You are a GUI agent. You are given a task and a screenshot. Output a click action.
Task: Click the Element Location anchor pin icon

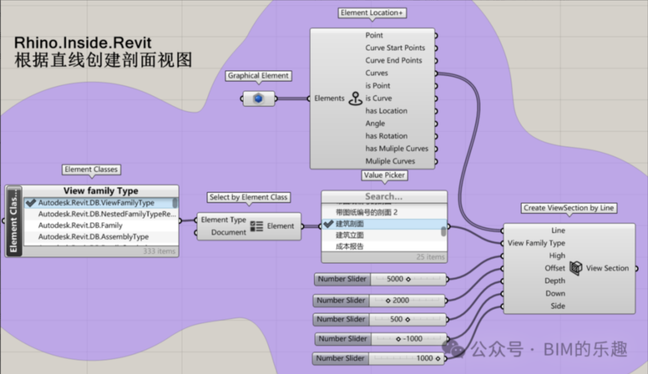(355, 99)
